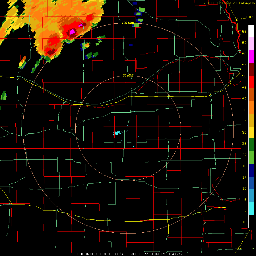Click the light pink legend swatch
The height and width of the screenshot is (256, 256).
coord(251,44)
